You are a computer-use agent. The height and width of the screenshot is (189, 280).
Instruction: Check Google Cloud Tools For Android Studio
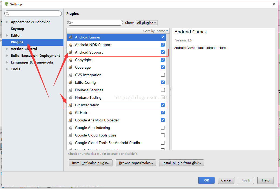[163, 143]
